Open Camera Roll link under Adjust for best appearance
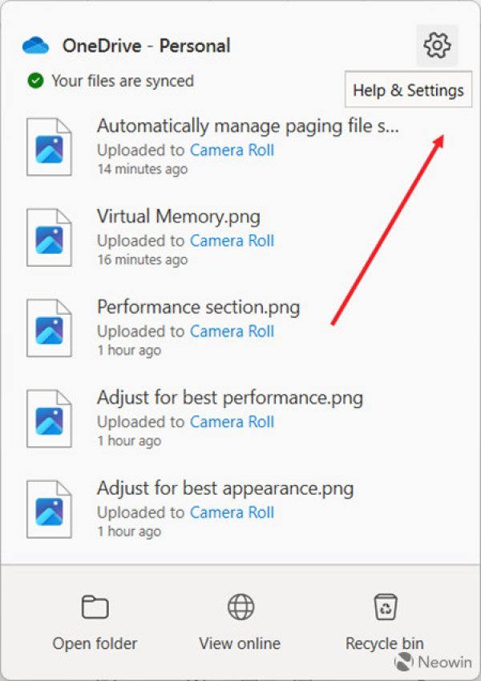The width and height of the screenshot is (481, 681). (x=232, y=512)
